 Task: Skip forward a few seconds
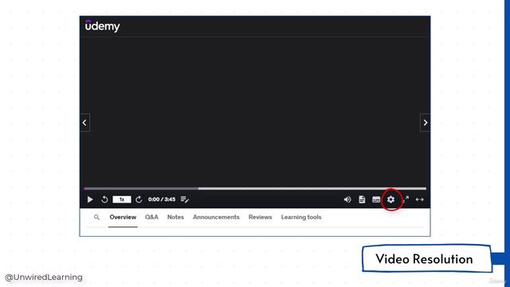coord(139,199)
